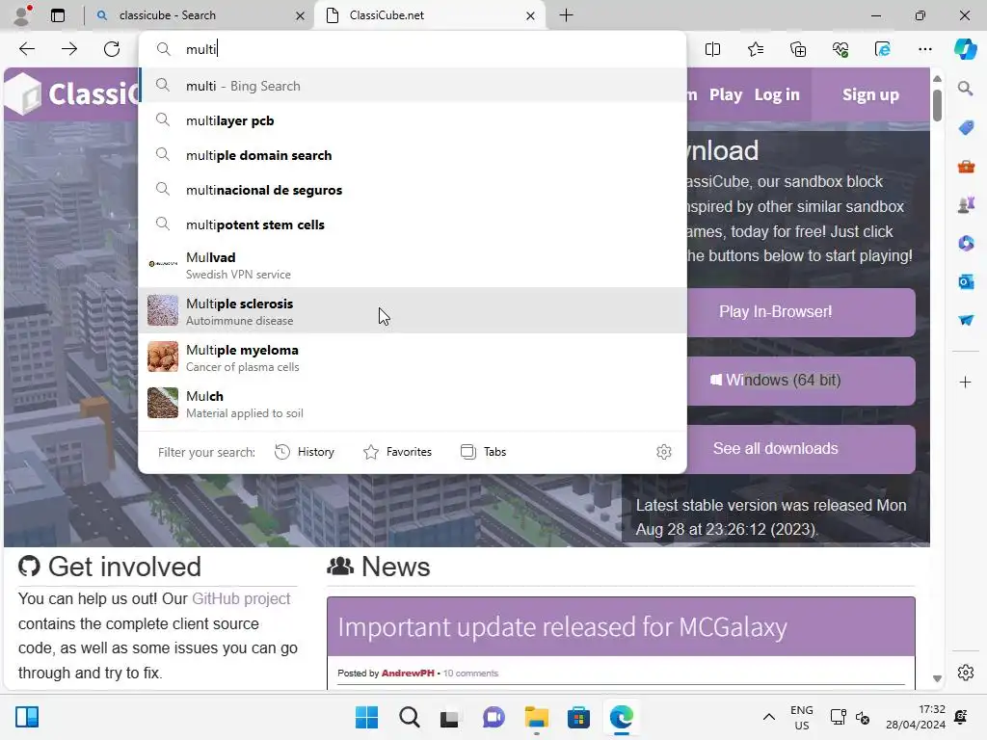Open the Tab actions menu icon
The width and height of the screenshot is (987, 740).
pos(58,15)
